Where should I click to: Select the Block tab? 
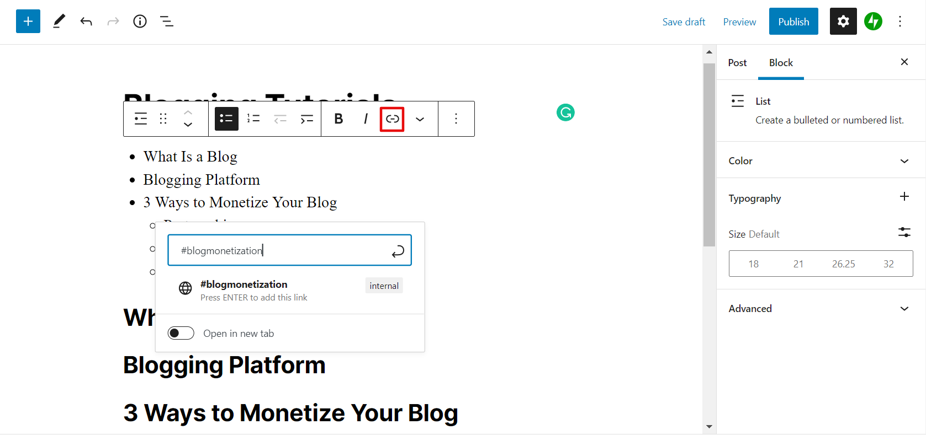tap(781, 63)
